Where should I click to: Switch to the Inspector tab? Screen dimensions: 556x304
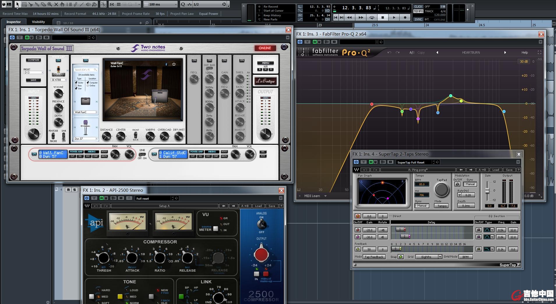(14, 22)
